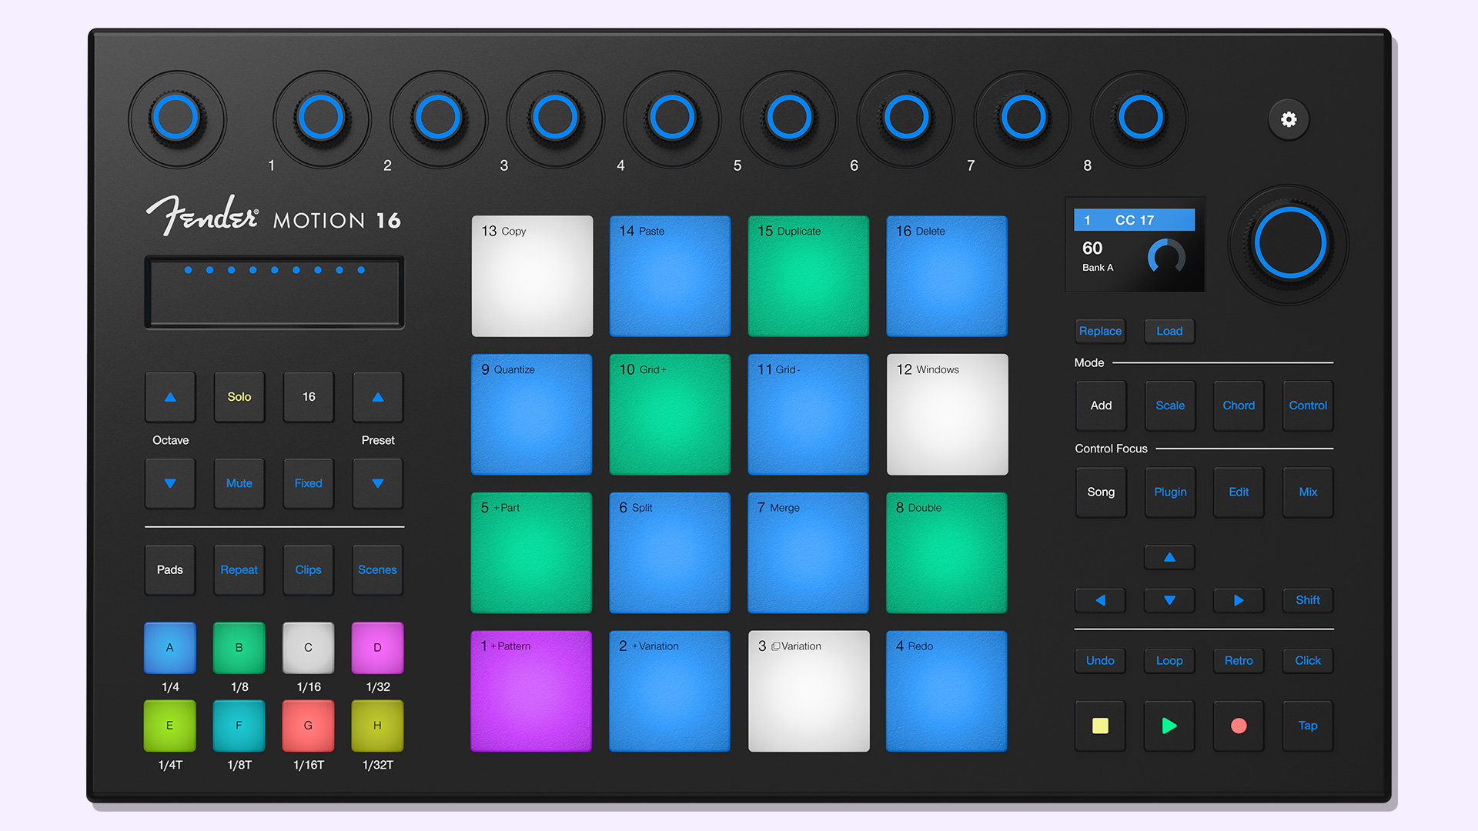Set Control Focus to Plugin
Image resolution: width=1478 pixels, height=831 pixels.
pos(1170,492)
